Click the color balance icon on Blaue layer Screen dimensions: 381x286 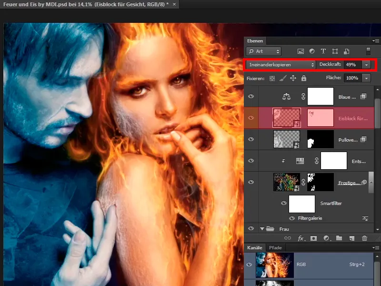tap(287, 96)
